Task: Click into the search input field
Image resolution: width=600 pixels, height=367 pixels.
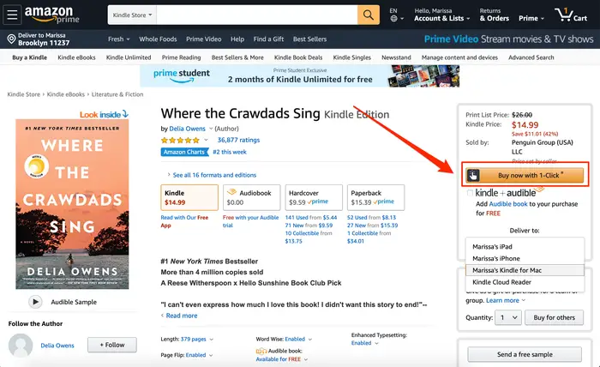Action: click(x=257, y=15)
